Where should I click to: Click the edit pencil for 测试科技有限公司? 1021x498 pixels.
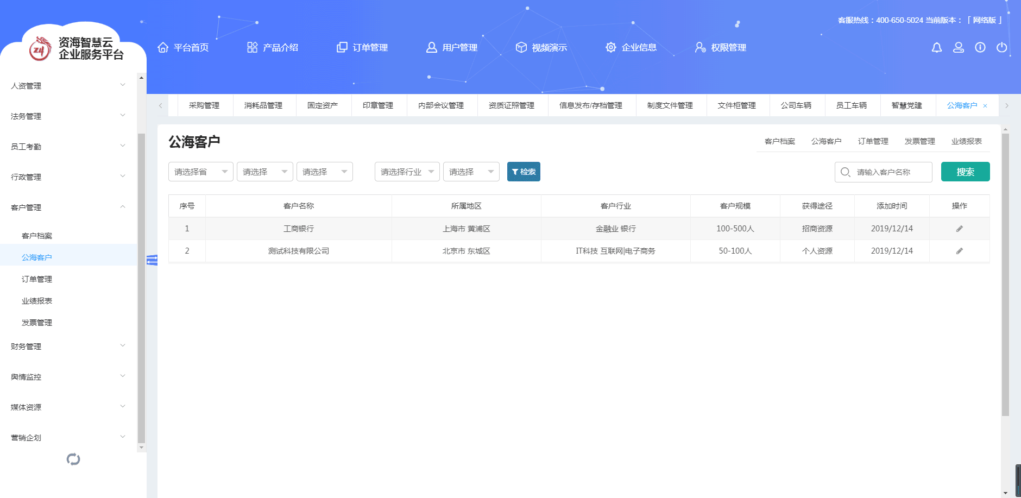click(960, 251)
